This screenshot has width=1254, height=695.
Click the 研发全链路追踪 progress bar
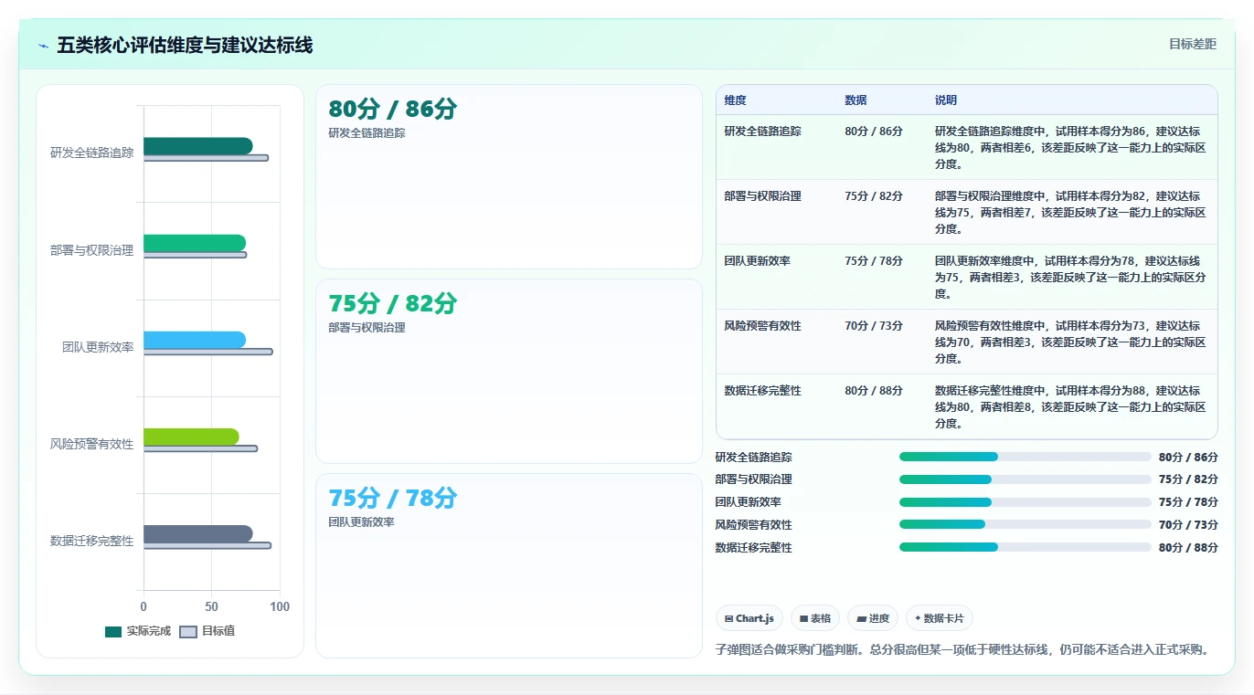(1026, 457)
